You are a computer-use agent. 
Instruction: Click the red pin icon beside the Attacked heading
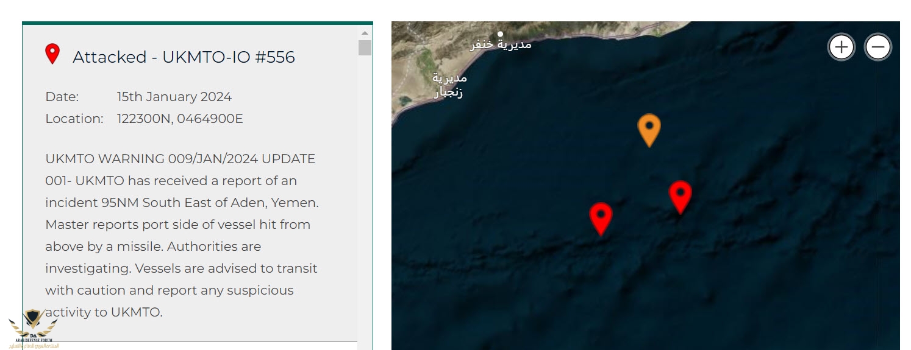point(52,54)
